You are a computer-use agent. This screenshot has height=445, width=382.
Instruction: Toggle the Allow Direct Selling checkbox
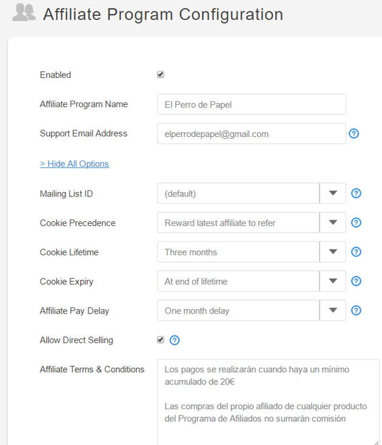point(161,340)
